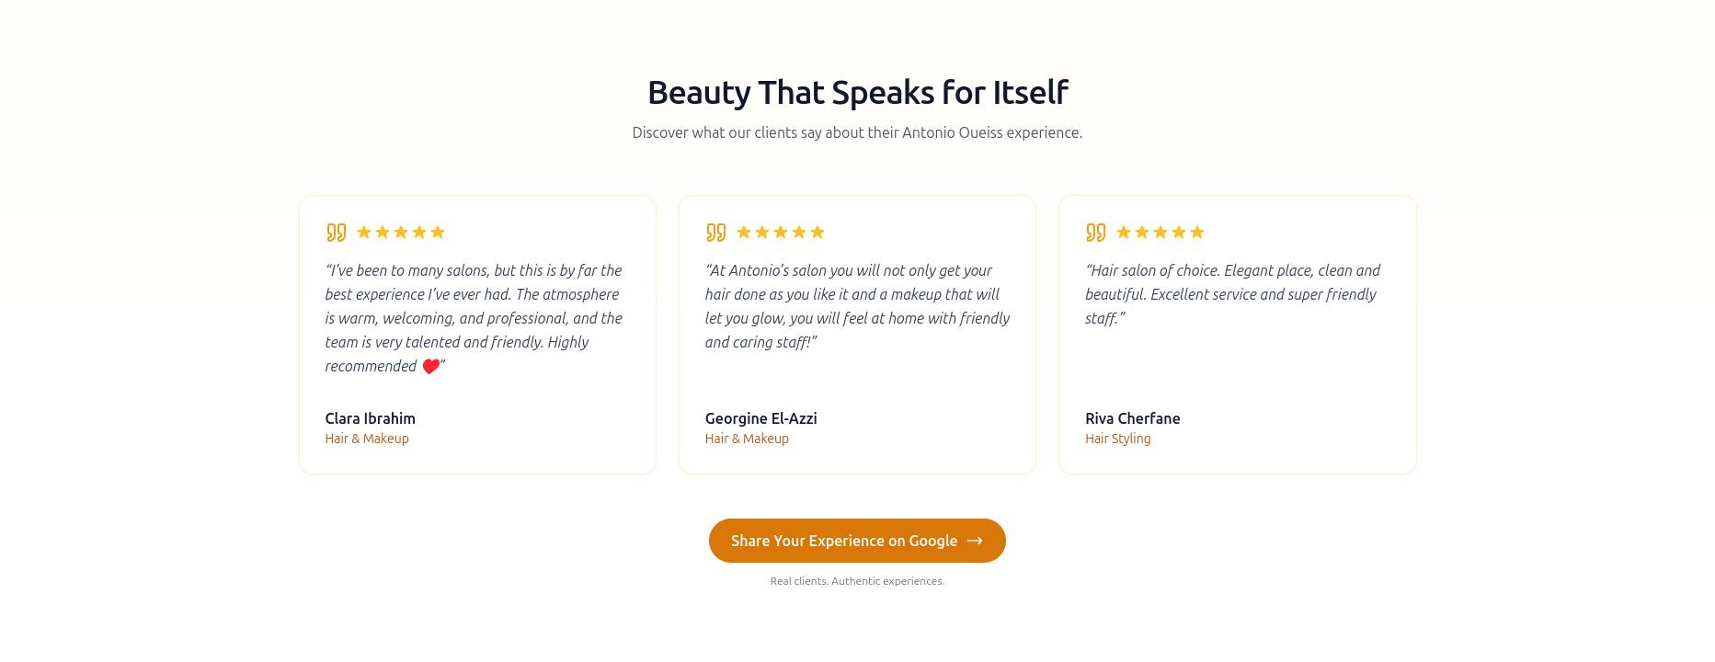Click the fourth star in Georgine's rating

point(798,232)
